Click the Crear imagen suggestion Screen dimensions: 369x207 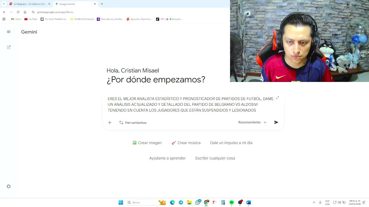tap(147, 143)
